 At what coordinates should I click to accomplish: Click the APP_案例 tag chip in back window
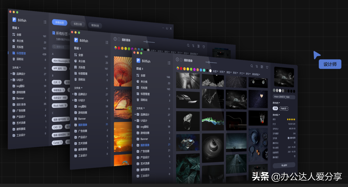click(x=59, y=69)
